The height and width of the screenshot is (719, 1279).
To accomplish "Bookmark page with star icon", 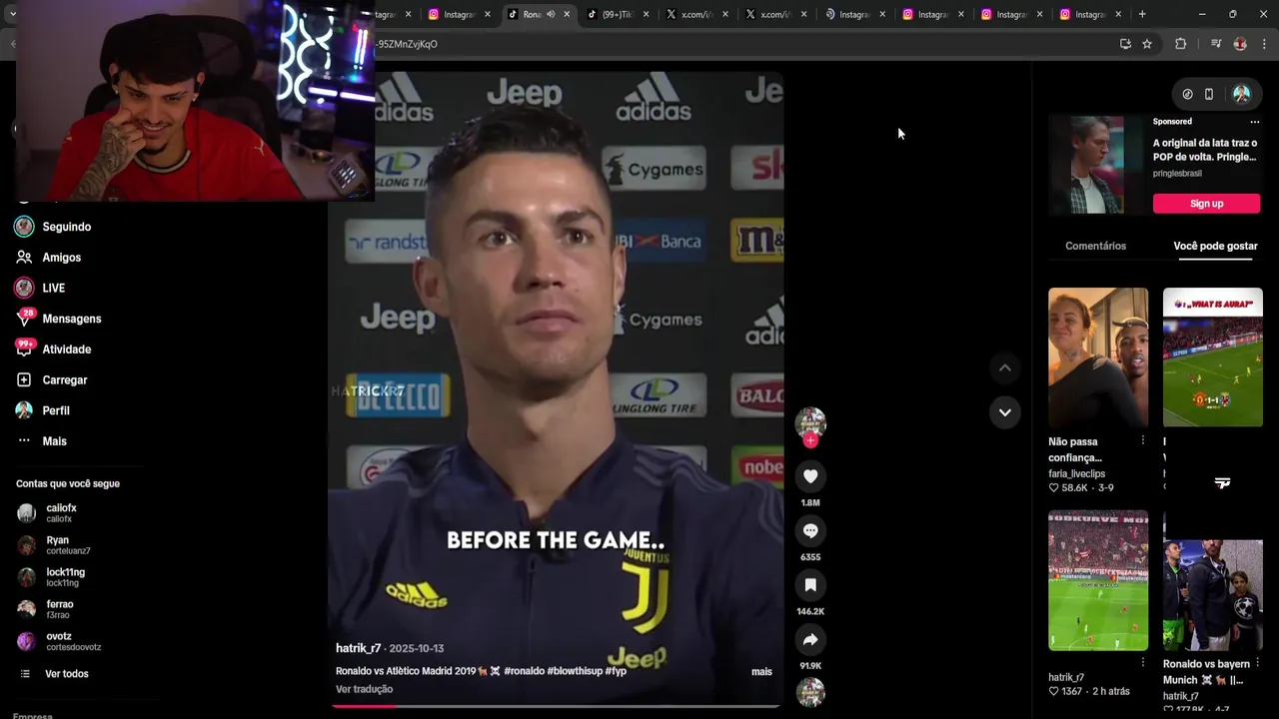I will click(x=1147, y=44).
